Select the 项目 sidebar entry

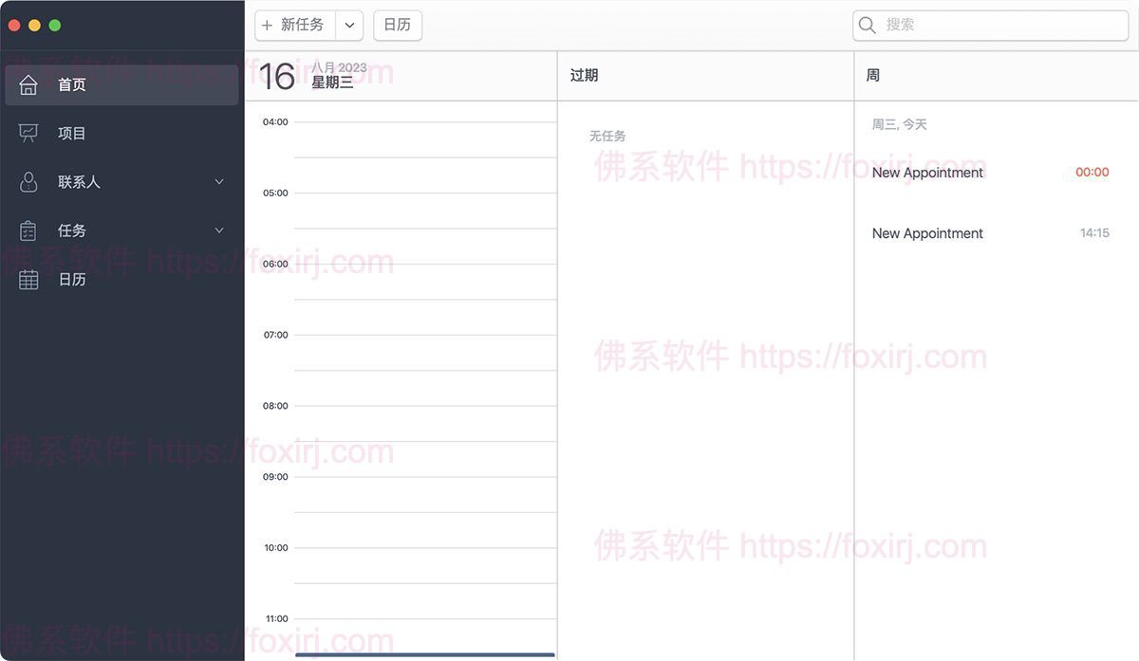click(71, 133)
